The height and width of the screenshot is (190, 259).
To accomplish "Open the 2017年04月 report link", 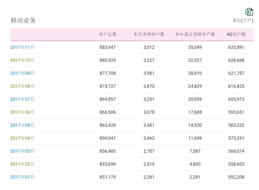I will pyautogui.click(x=22, y=138).
